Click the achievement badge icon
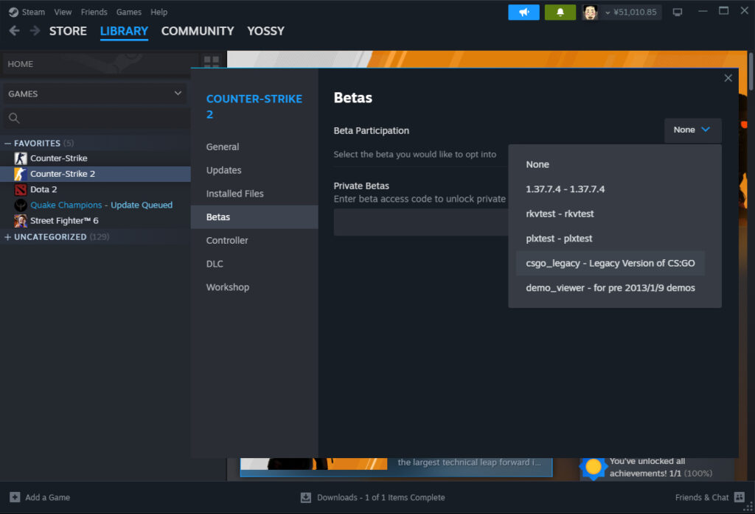 pos(594,467)
